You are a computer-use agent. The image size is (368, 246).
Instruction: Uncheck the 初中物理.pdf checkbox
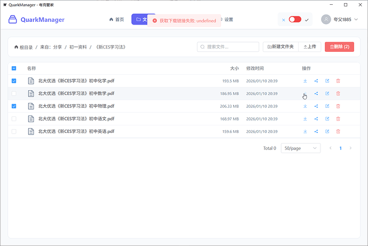[x=14, y=106]
